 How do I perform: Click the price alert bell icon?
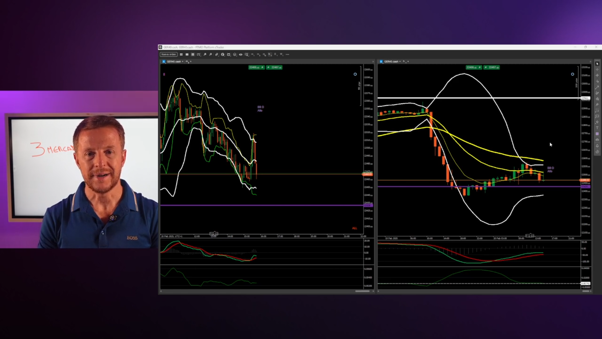pos(597,146)
